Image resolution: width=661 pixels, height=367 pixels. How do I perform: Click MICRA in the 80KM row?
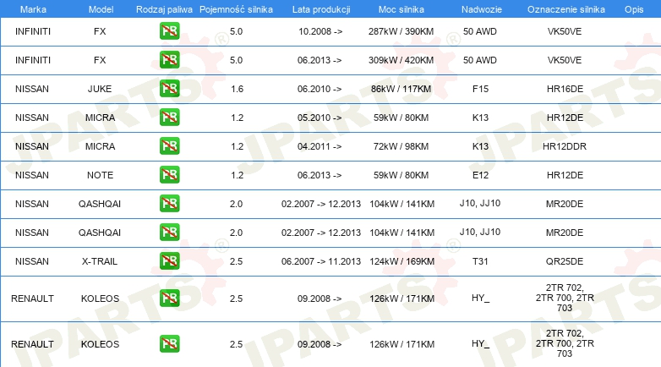pos(100,118)
